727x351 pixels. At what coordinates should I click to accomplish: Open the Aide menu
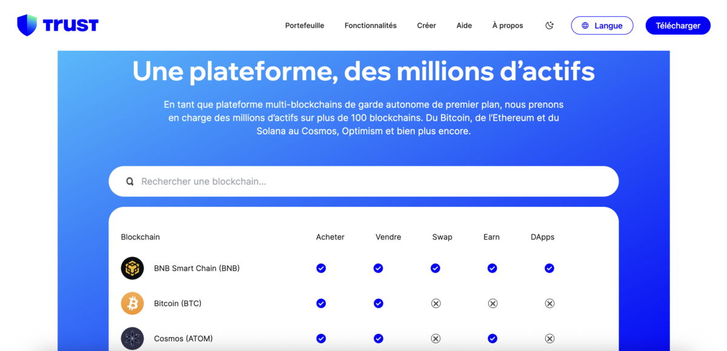(x=464, y=25)
